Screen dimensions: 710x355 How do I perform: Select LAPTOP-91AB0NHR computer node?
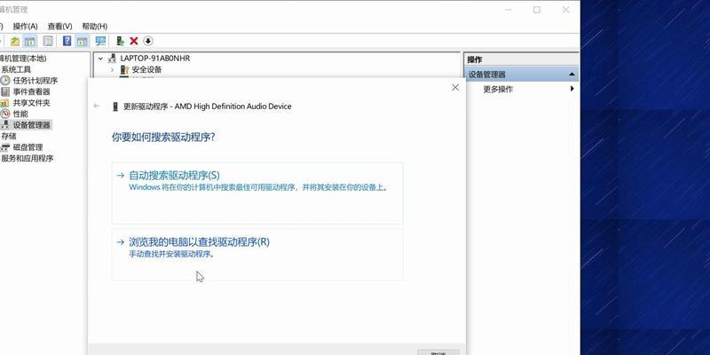coord(155,59)
